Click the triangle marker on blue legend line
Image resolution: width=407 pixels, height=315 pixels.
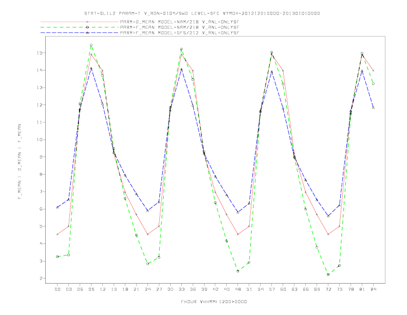87,33
